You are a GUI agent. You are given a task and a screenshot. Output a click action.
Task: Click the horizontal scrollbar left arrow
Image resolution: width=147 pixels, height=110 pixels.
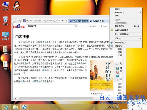coord(16,98)
